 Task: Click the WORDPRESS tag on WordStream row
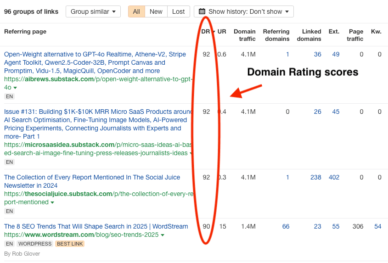pos(35,244)
